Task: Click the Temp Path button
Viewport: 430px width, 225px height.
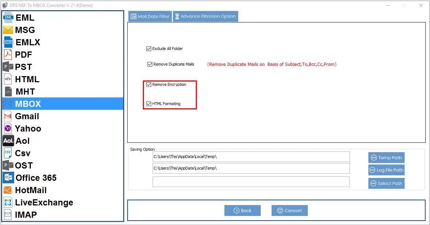Action: tap(386, 158)
